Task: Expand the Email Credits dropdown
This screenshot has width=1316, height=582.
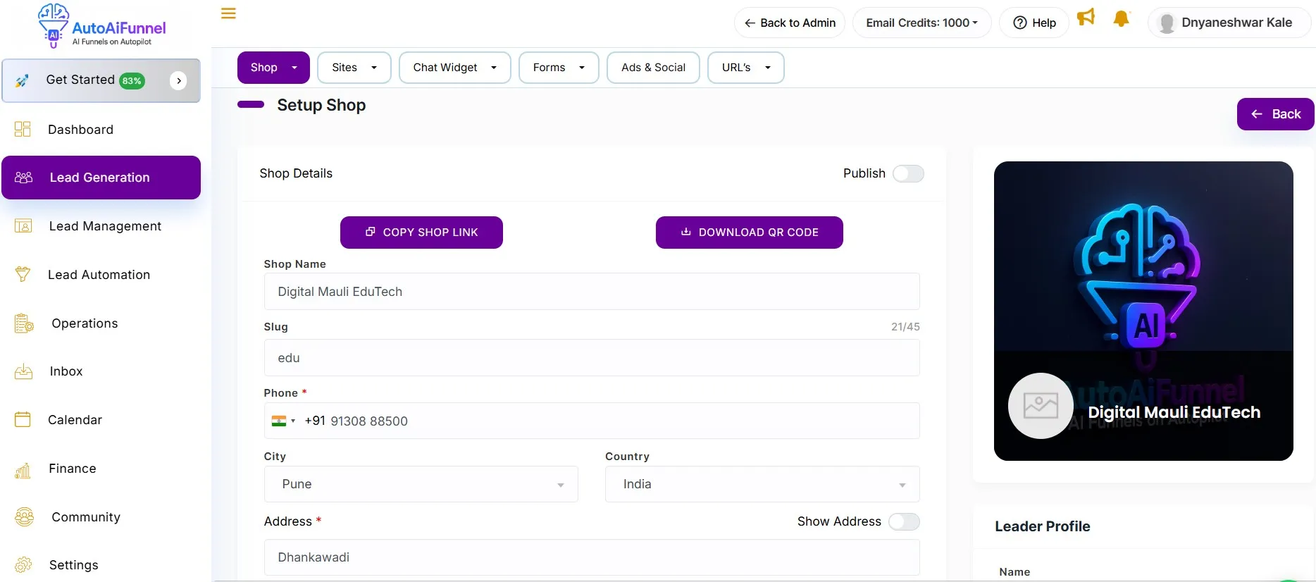Action: point(921,23)
